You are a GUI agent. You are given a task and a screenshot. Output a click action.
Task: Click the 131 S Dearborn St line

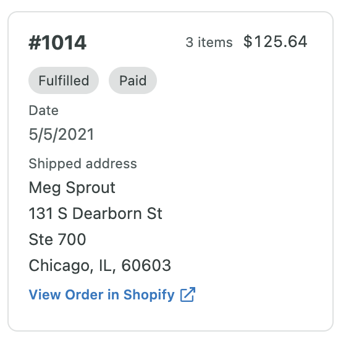click(x=96, y=213)
